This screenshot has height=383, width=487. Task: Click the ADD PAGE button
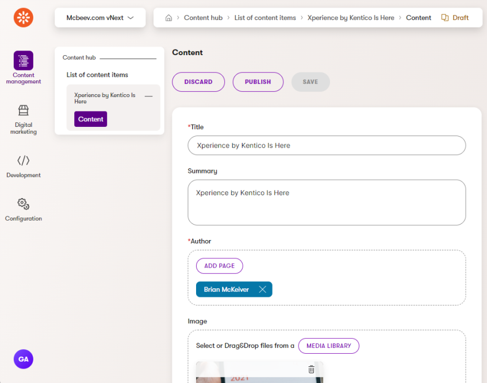(x=220, y=266)
